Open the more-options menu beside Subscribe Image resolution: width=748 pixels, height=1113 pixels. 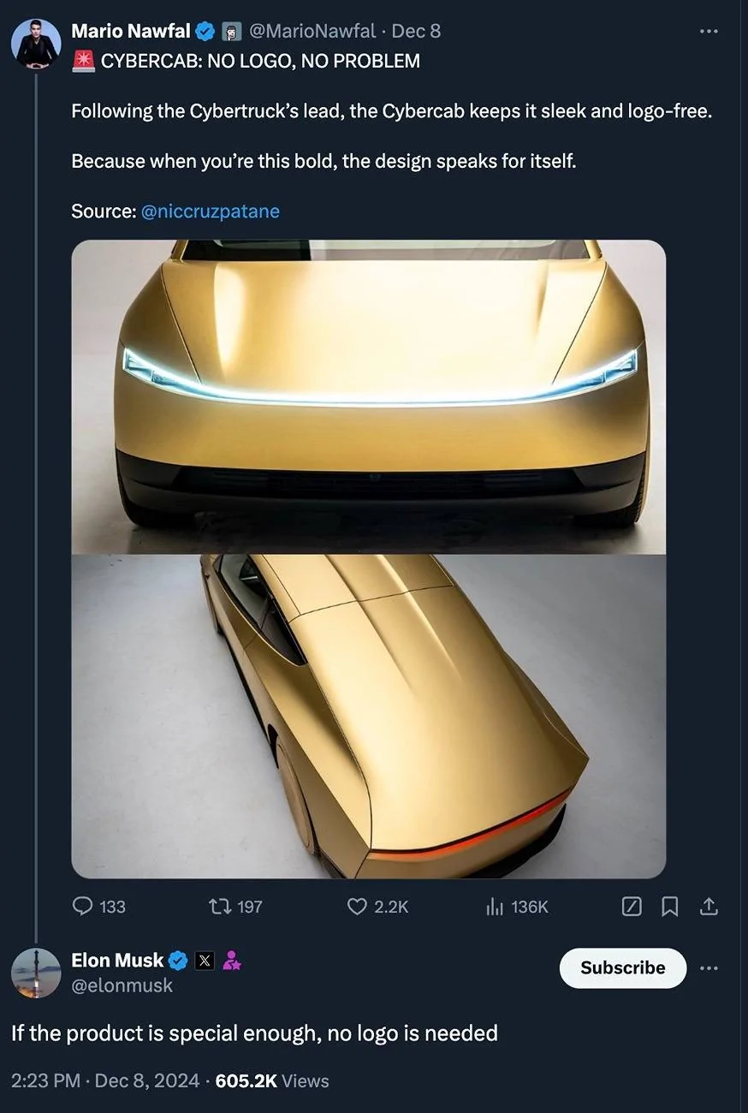pos(709,968)
